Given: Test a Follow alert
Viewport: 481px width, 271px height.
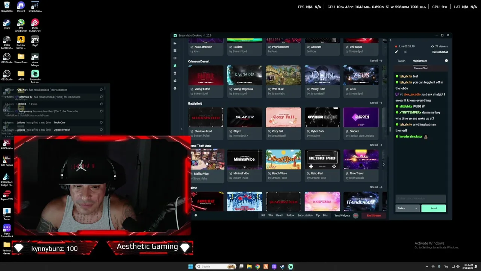Looking at the screenshot, I should pos(290,215).
